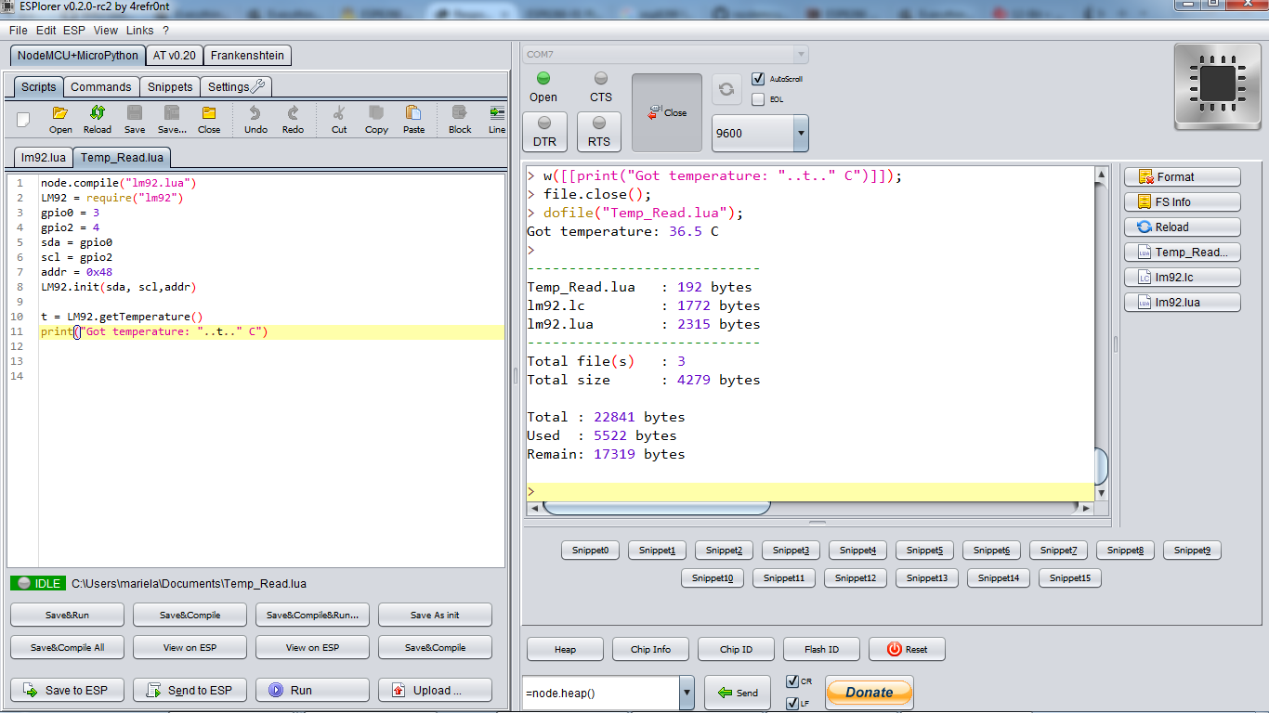
Task: Open the Edit menu
Action: 46,31
